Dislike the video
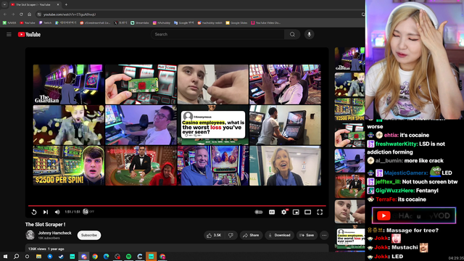Image resolution: width=464 pixels, height=261 pixels. (231, 235)
